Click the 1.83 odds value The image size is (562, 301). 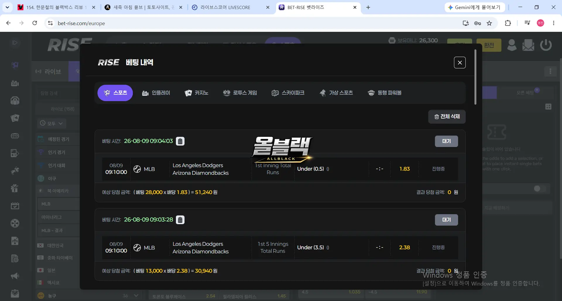tap(405, 169)
